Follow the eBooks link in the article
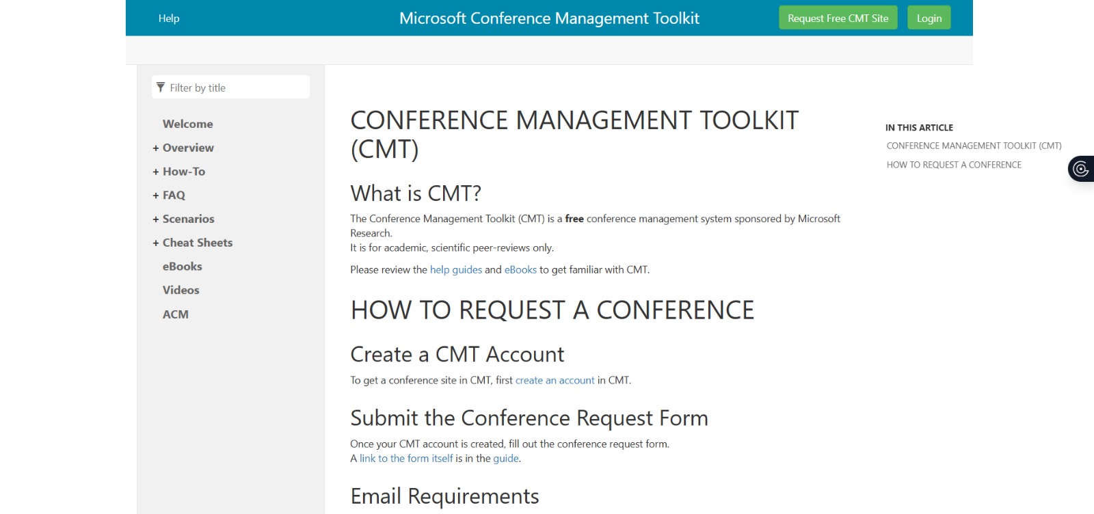1094x514 pixels. coord(520,270)
